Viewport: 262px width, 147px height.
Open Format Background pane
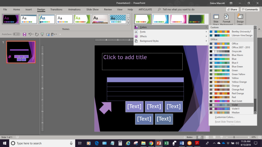coord(226,19)
